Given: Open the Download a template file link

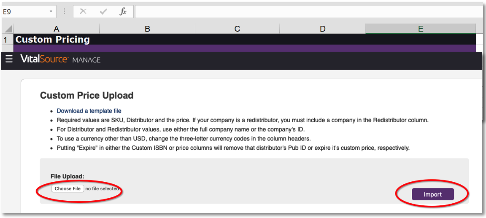Looking at the screenshot, I should 89,111.
